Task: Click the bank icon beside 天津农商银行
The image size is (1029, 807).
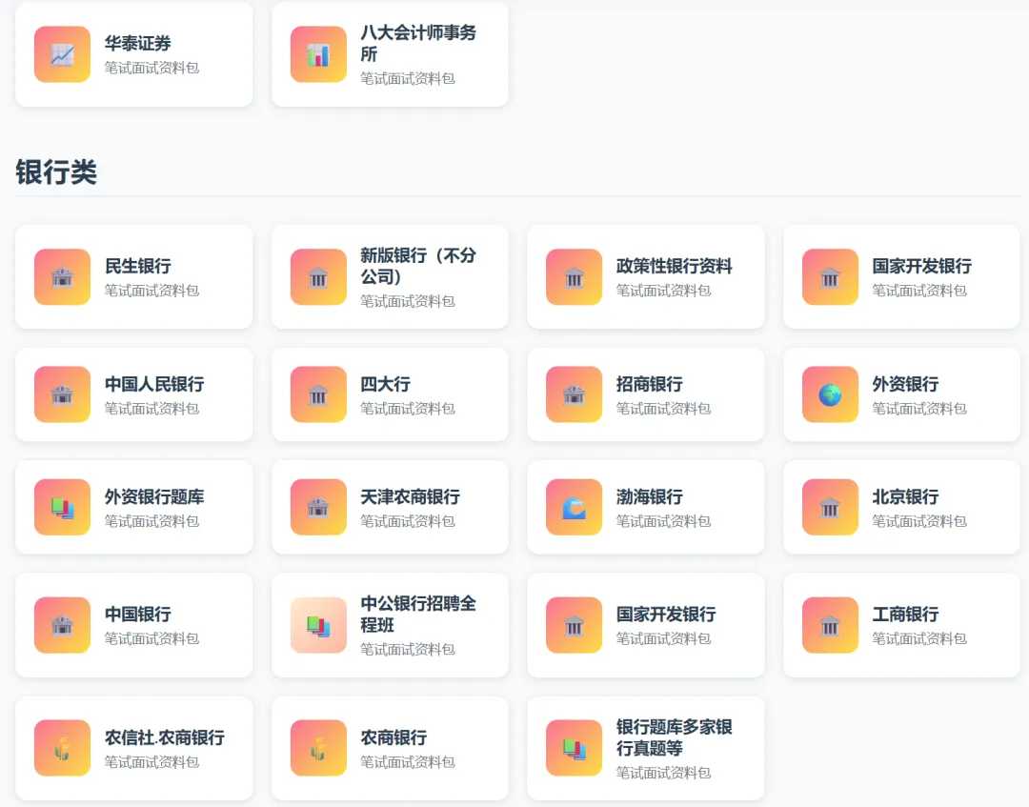Action: tap(318, 507)
